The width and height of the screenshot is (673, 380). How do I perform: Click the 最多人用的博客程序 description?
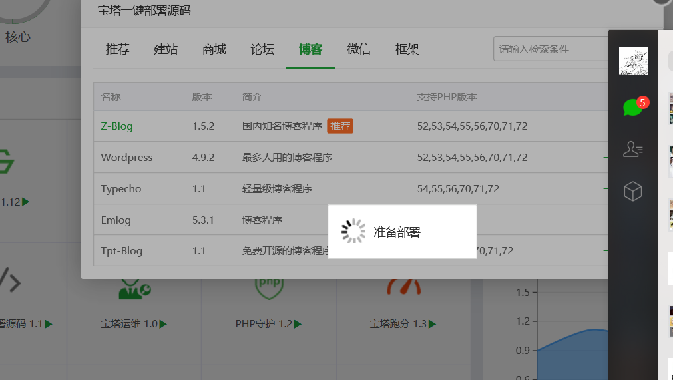[287, 158]
